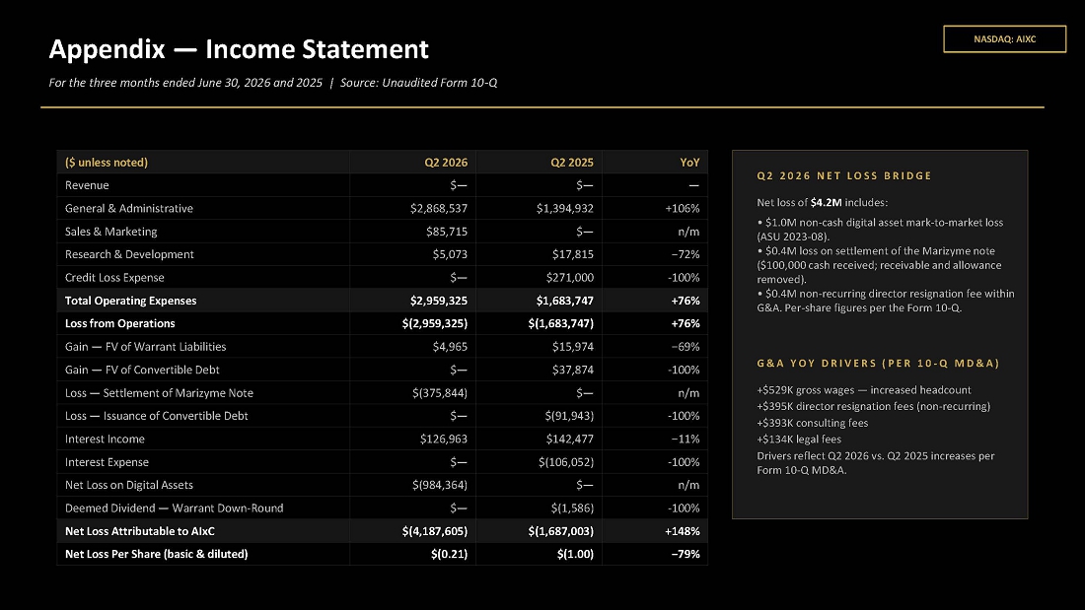Select the Sales & Marketing value $85,715
The image size is (1085, 610).
(x=446, y=232)
